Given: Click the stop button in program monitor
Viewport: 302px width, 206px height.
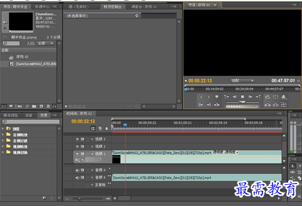Looking at the screenshot, I should tap(243, 97).
